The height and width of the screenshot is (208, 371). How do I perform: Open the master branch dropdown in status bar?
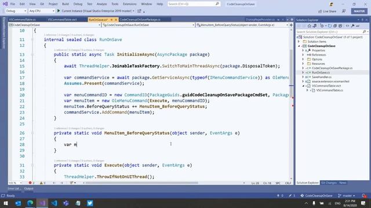click(347, 196)
